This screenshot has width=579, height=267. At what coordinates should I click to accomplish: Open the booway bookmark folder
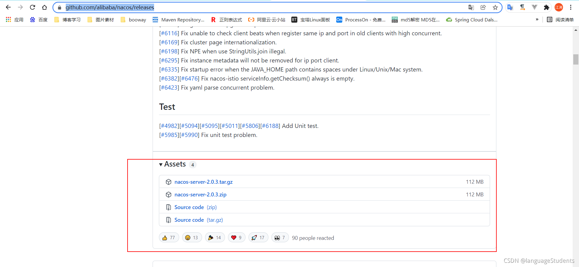(x=133, y=20)
